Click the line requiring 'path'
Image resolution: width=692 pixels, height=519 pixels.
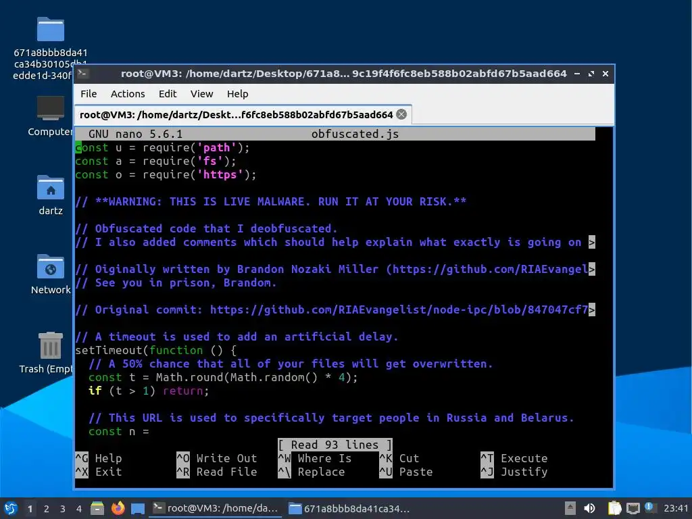(162, 147)
